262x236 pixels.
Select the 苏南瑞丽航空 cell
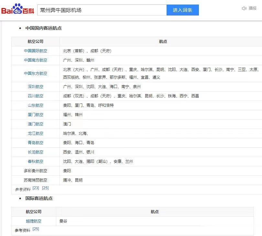point(36,180)
